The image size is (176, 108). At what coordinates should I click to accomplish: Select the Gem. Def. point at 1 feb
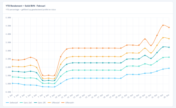12,77
